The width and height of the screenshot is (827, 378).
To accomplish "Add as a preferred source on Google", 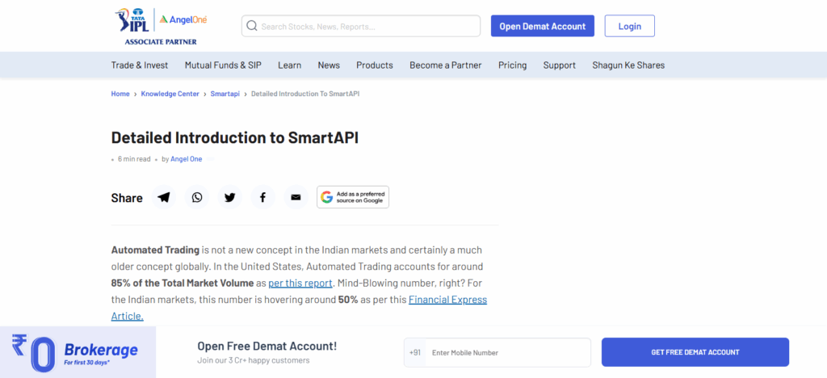I will [353, 197].
